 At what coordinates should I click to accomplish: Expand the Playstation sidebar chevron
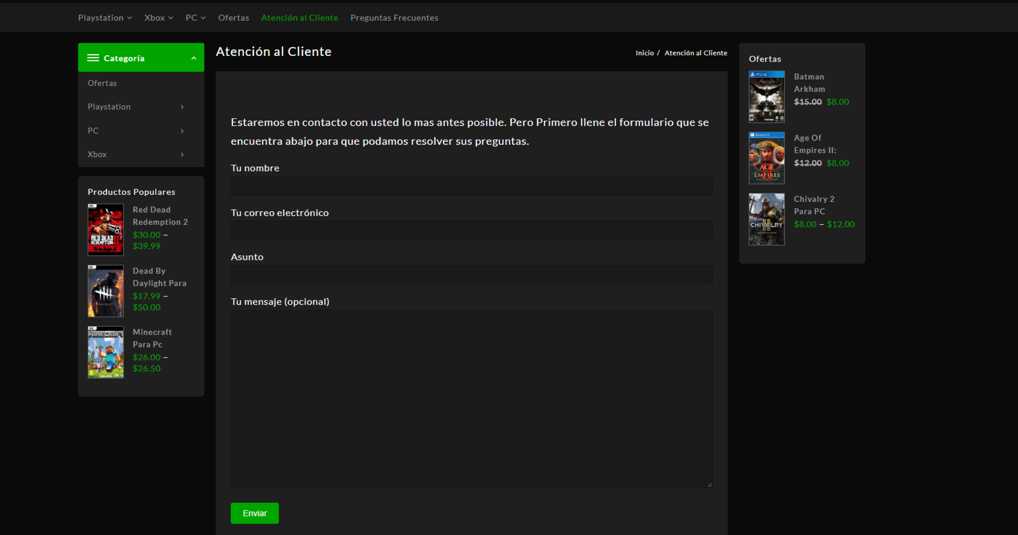182,107
